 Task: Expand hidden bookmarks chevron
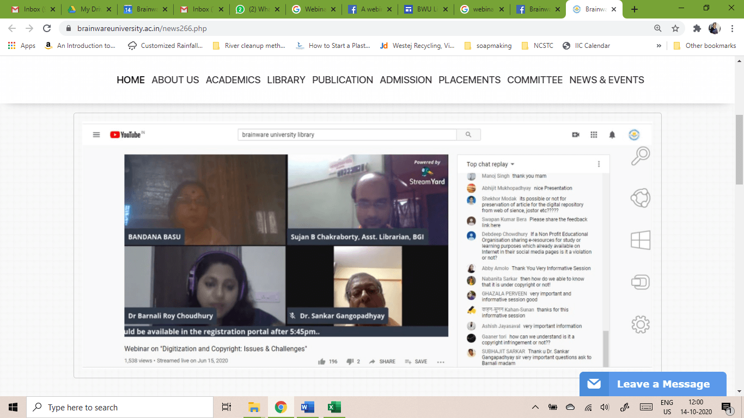[x=659, y=46]
